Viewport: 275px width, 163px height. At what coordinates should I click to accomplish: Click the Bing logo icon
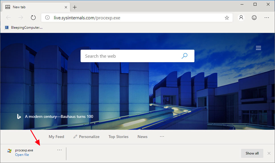click(x=19, y=116)
